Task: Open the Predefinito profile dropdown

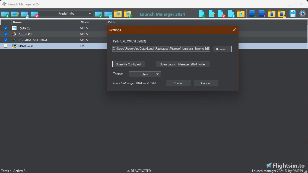Action: (66, 14)
